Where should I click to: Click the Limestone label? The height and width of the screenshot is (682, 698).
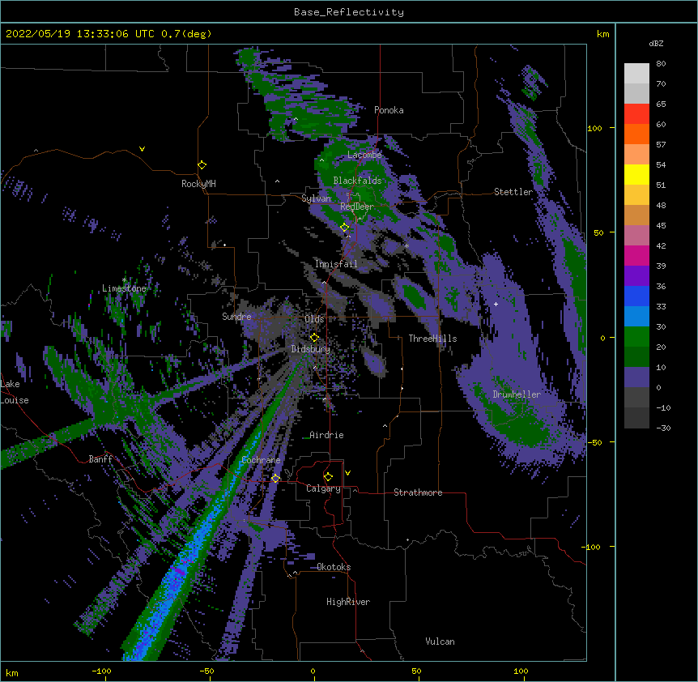pyautogui.click(x=124, y=288)
